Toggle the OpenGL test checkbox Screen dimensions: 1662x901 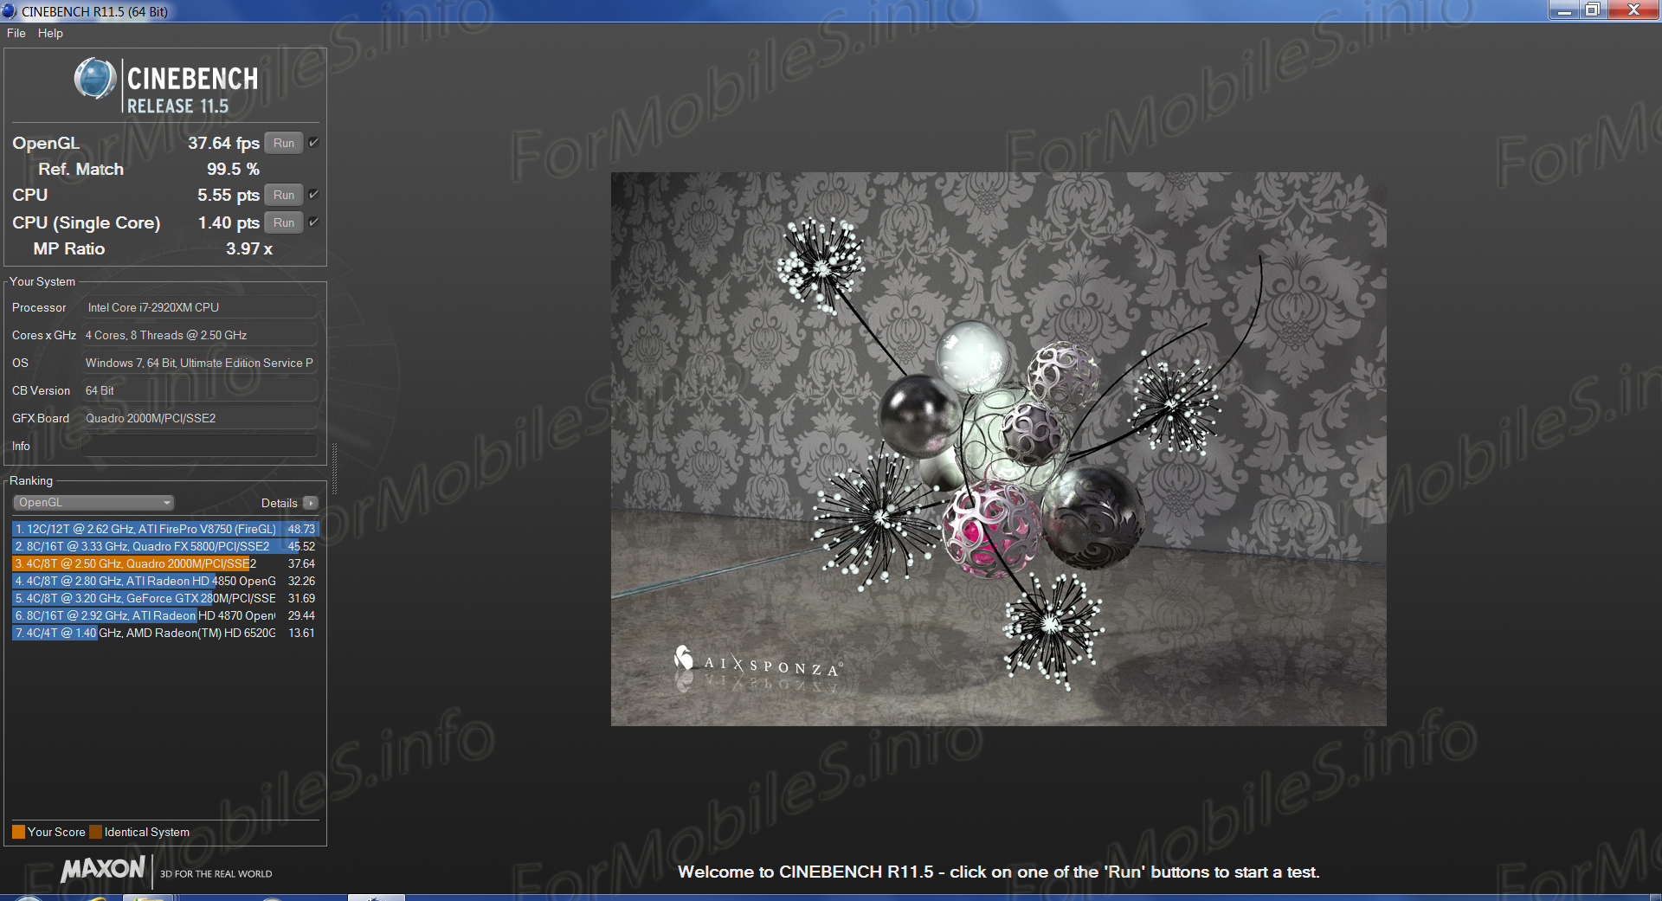click(x=313, y=143)
